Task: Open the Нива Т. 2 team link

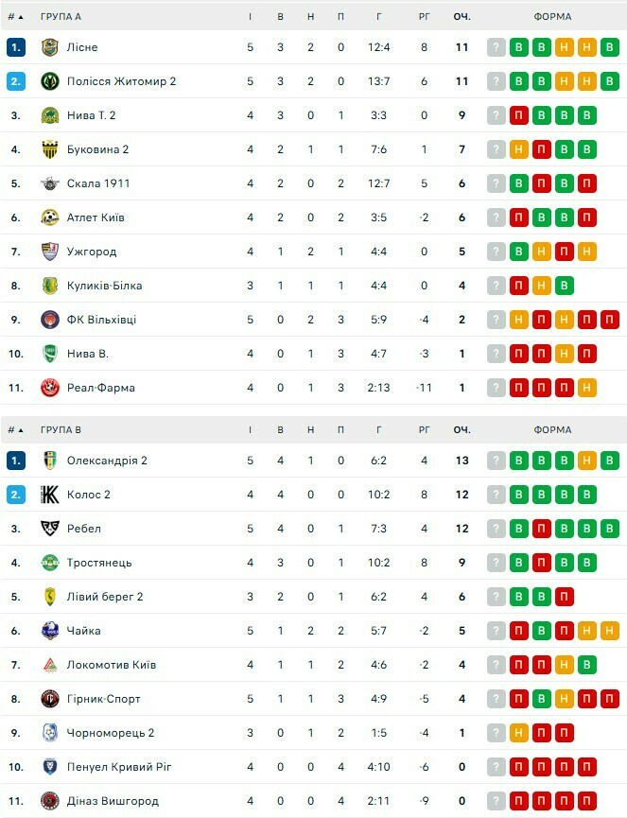Action: (x=92, y=115)
